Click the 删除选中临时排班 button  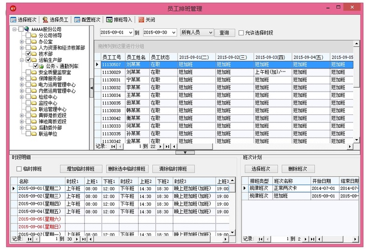tap(127, 169)
